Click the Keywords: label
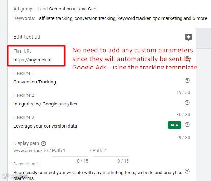Image resolution: width=211 pixels, height=181 pixels. (24, 18)
